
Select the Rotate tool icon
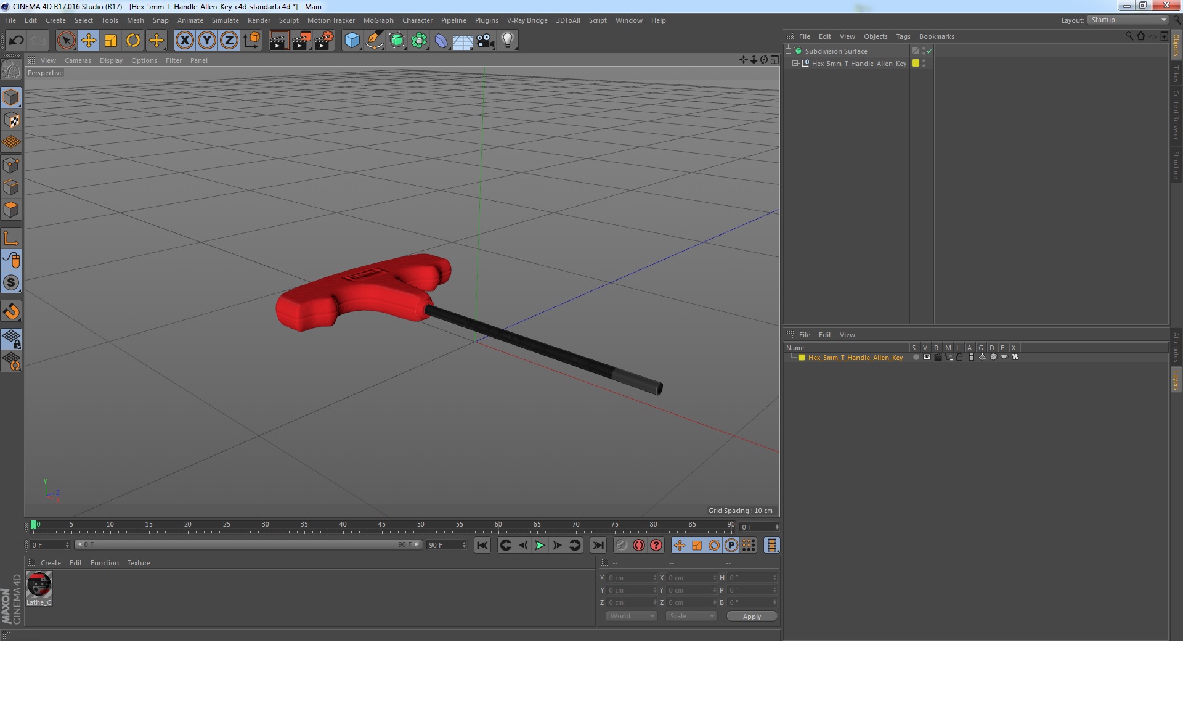pyautogui.click(x=133, y=41)
